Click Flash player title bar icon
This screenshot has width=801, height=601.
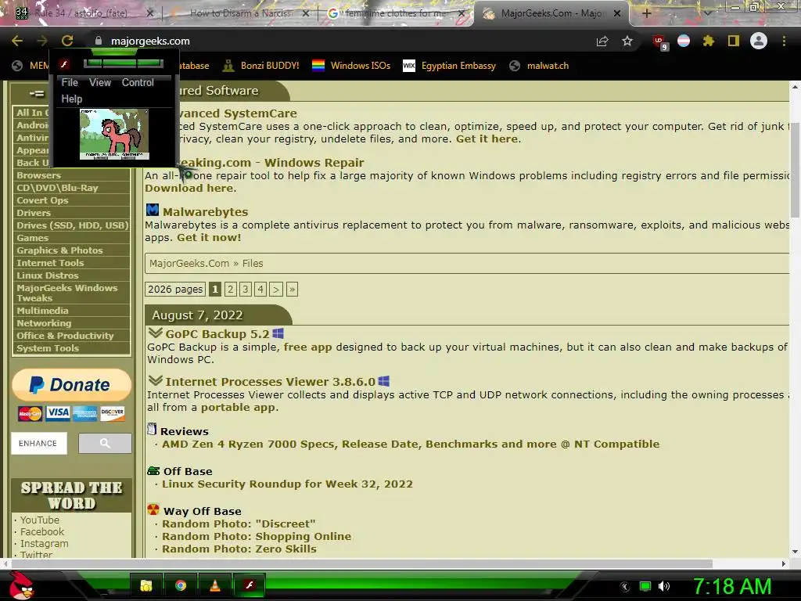[x=64, y=64]
